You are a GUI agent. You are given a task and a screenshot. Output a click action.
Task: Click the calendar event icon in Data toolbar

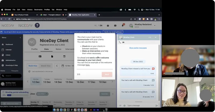64,56
